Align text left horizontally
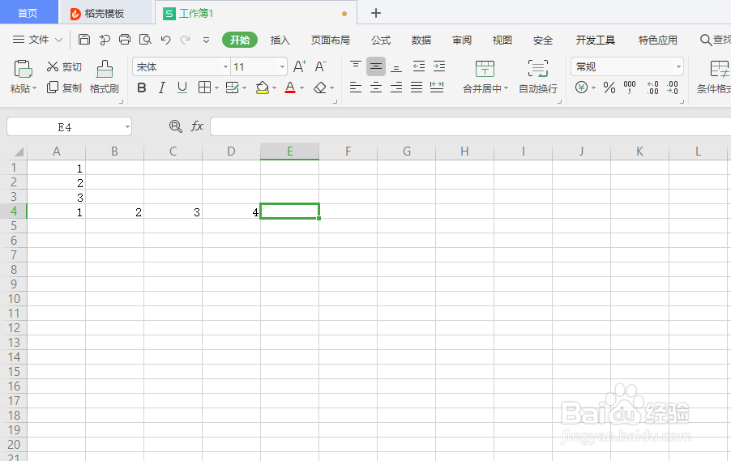Screen dimensions: 731x461 click(x=356, y=88)
